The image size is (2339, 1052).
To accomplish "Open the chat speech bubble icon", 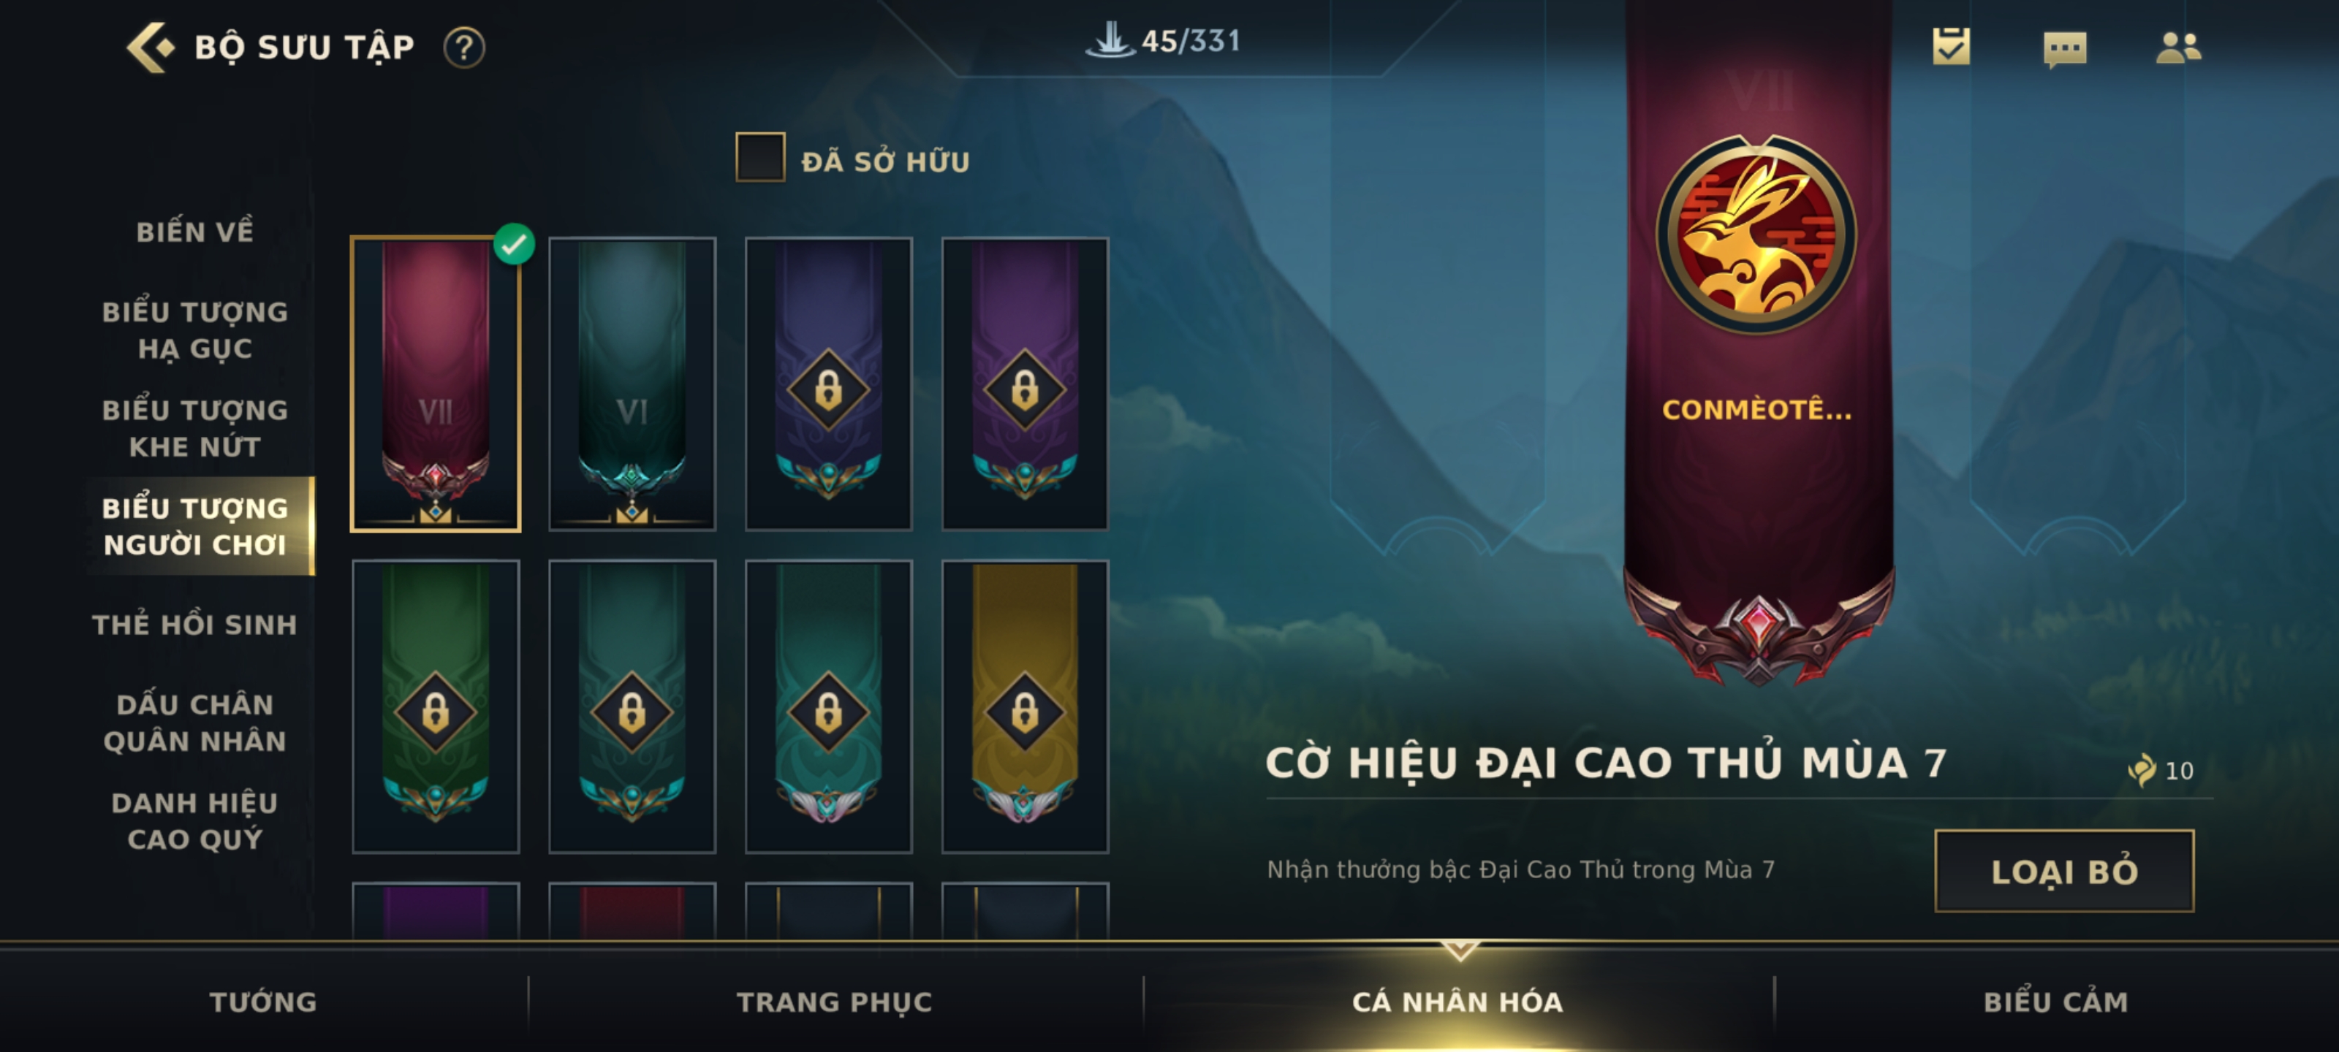I will pyautogui.click(x=2064, y=49).
